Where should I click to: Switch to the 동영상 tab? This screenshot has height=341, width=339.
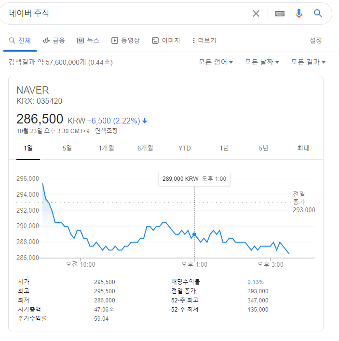[x=125, y=41]
